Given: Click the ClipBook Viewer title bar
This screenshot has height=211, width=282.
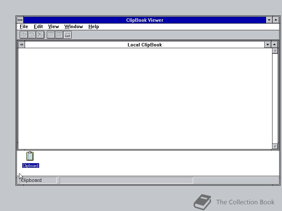Looking at the screenshot, I should point(145,20).
